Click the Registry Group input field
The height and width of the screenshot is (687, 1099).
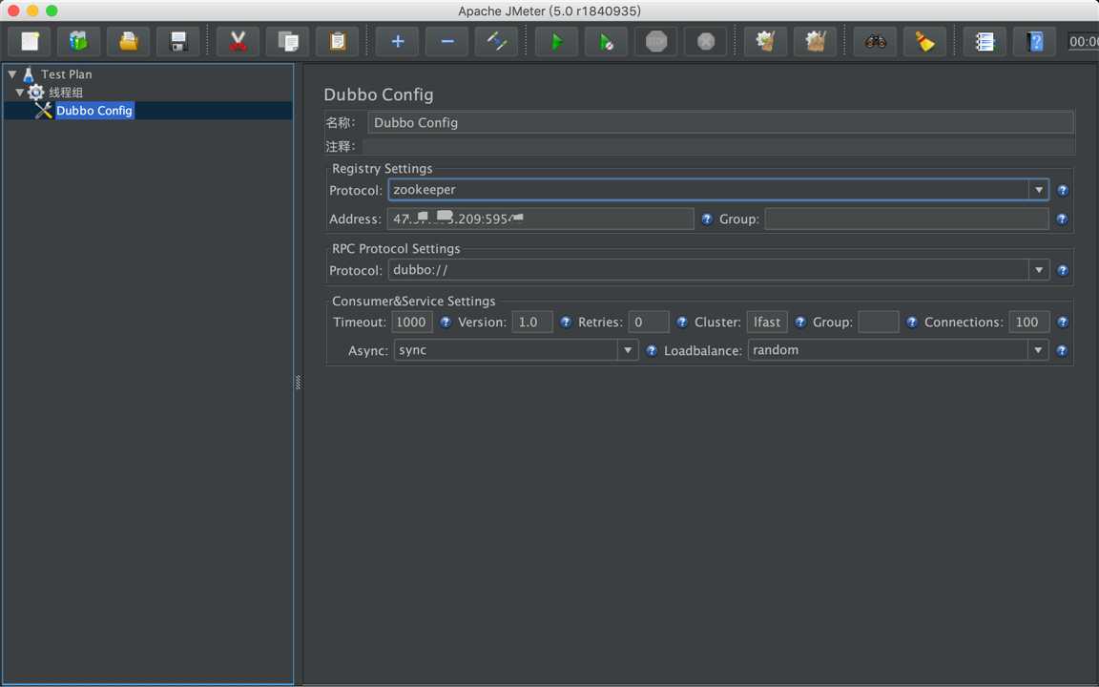point(907,219)
